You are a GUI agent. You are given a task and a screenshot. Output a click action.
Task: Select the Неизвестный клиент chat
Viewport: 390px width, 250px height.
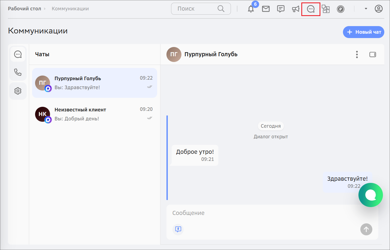tap(94, 114)
